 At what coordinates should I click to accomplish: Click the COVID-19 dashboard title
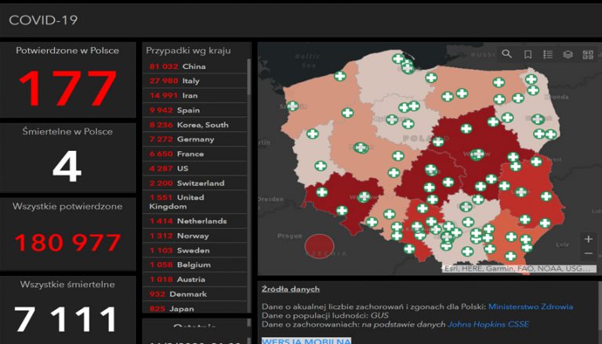click(x=43, y=20)
